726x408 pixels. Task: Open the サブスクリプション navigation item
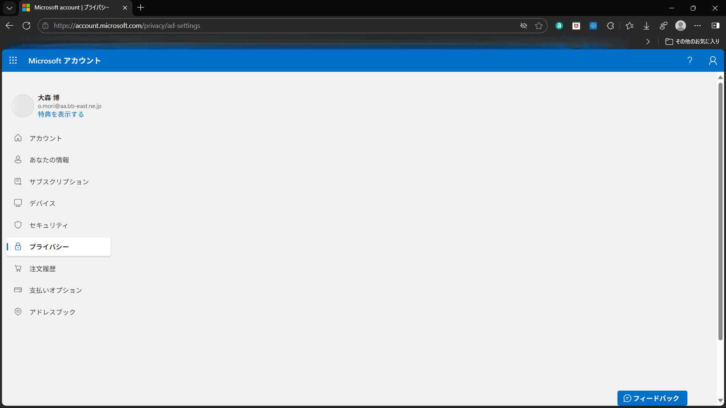coord(59,182)
